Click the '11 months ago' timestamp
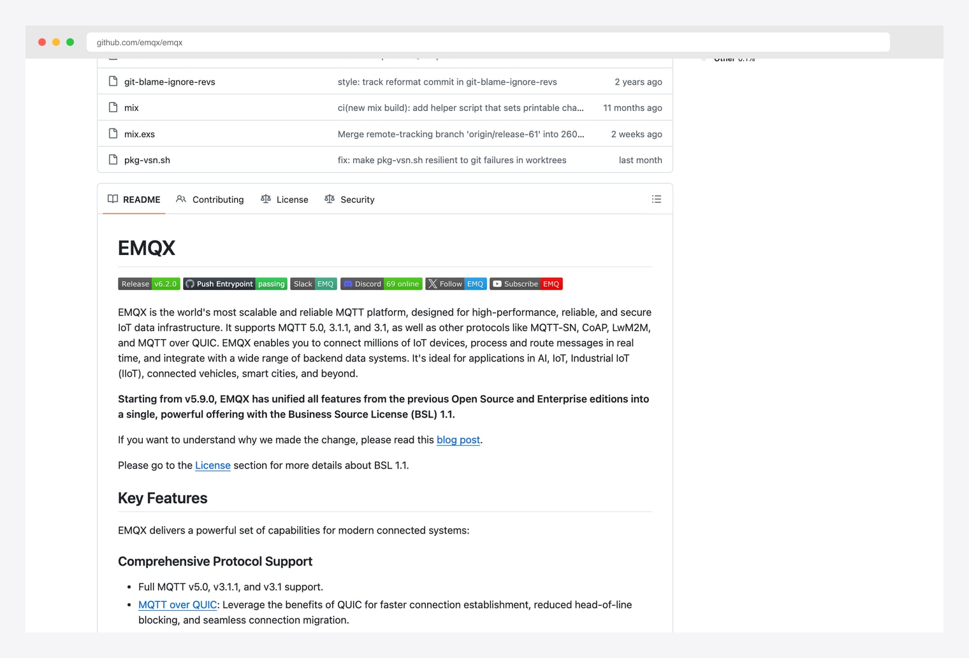This screenshot has height=658, width=969. coord(632,108)
